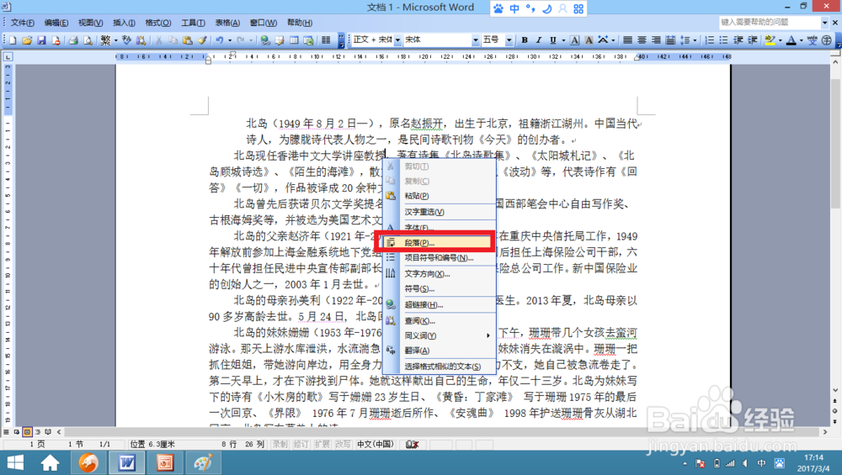This screenshot has height=475, width=842.
Task: Click the bulleted list icon
Action: pyautogui.click(x=724, y=40)
